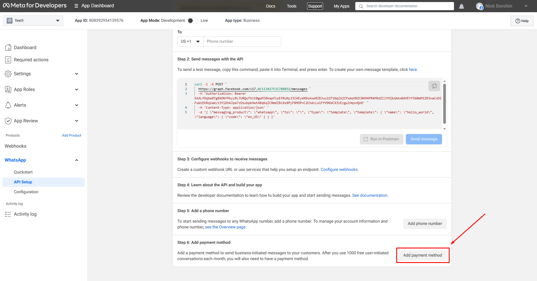537x281 pixels.
Task: Open the US +1 country code dropdown
Action: [190, 42]
